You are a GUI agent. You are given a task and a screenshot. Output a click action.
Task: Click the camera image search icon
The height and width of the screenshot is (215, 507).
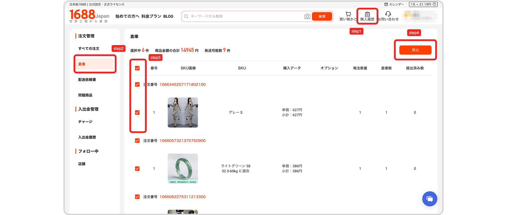point(307,17)
